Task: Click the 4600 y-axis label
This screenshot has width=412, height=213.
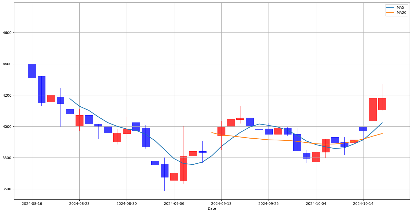Action: pos(7,33)
